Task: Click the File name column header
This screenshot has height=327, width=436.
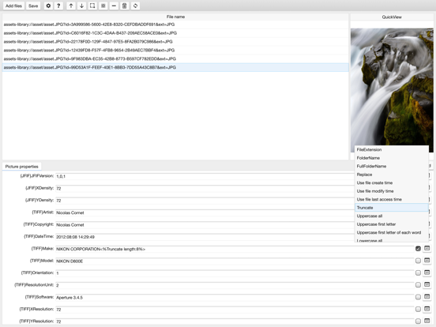Action: 175,17
